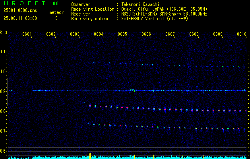
Task: Click the 0608 time axis label
Action: click(194, 34)
